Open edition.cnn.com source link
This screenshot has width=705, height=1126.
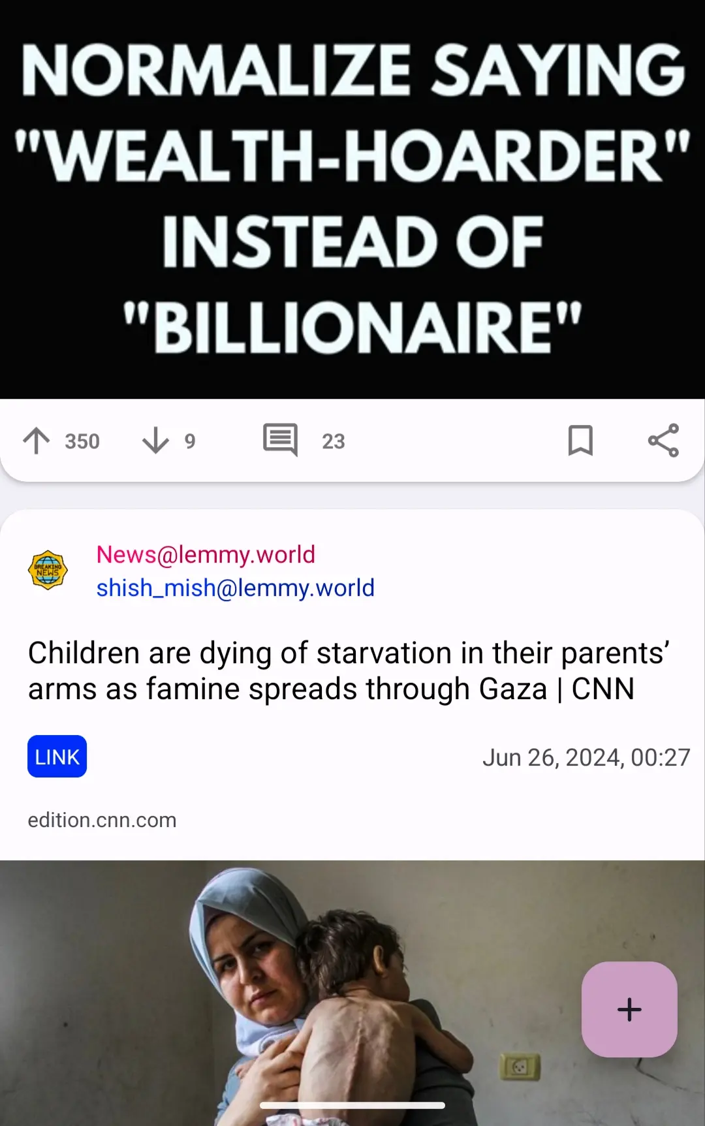pos(102,820)
